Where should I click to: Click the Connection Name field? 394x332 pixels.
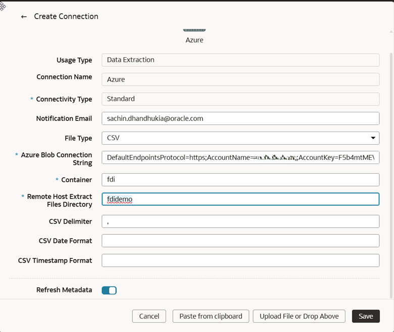(240, 79)
